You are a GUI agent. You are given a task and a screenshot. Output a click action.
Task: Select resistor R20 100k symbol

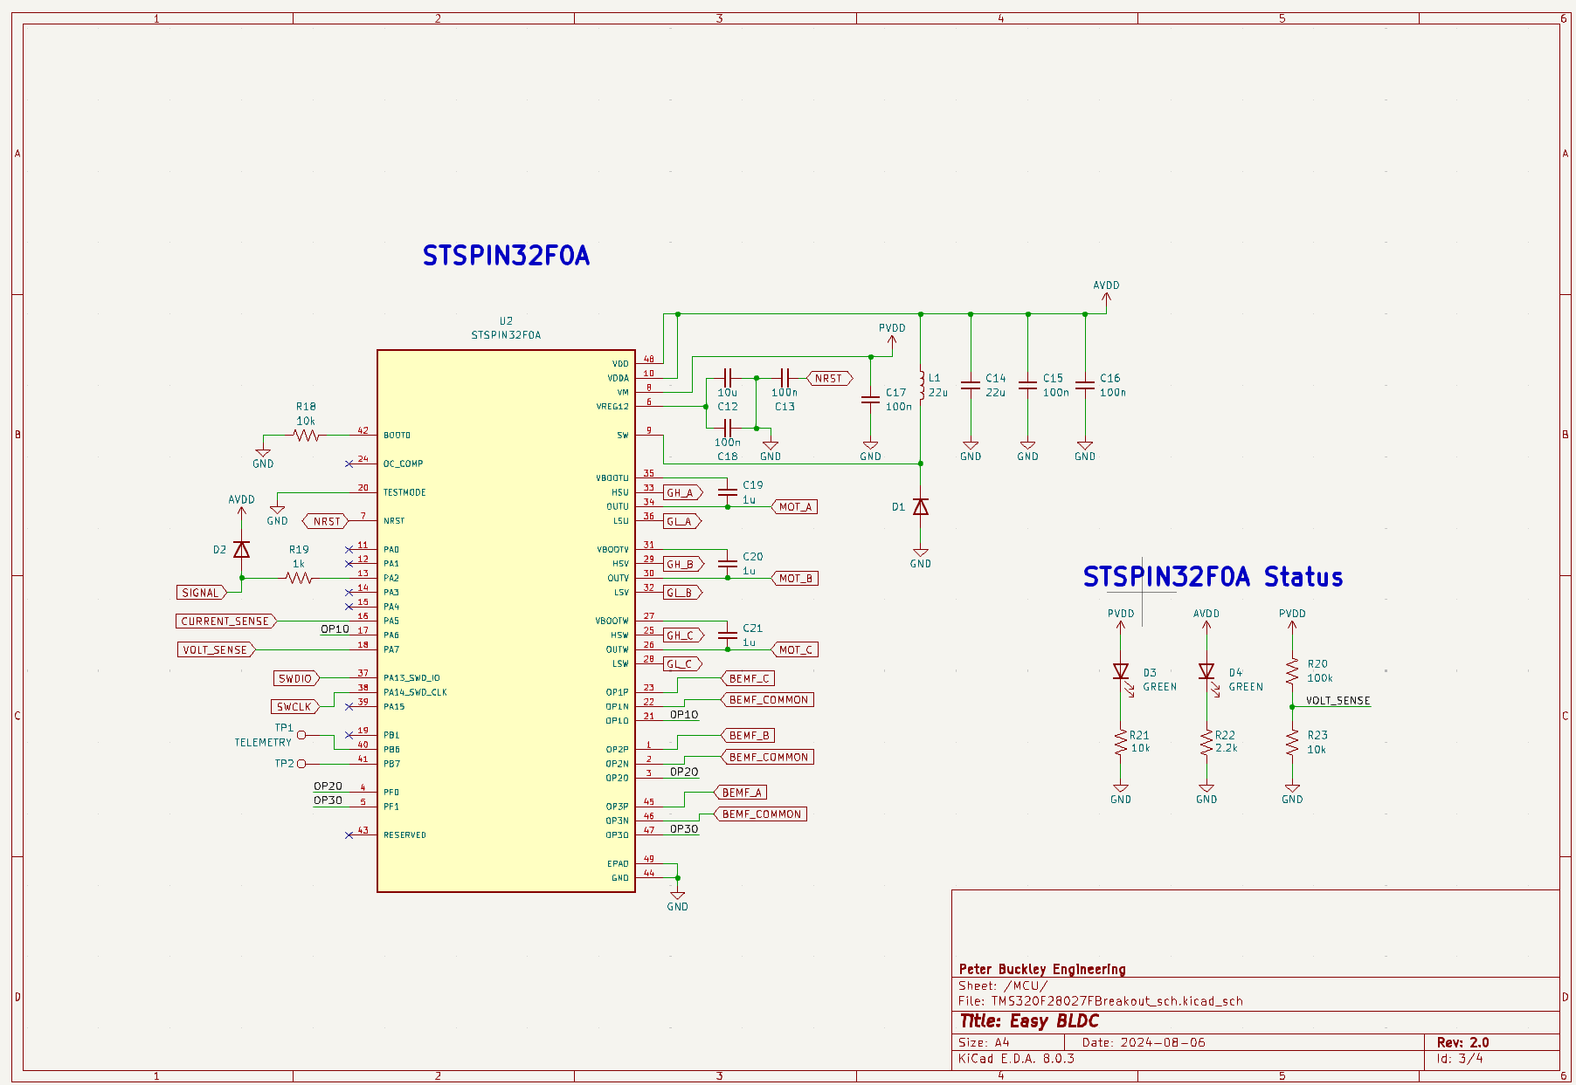(1292, 671)
